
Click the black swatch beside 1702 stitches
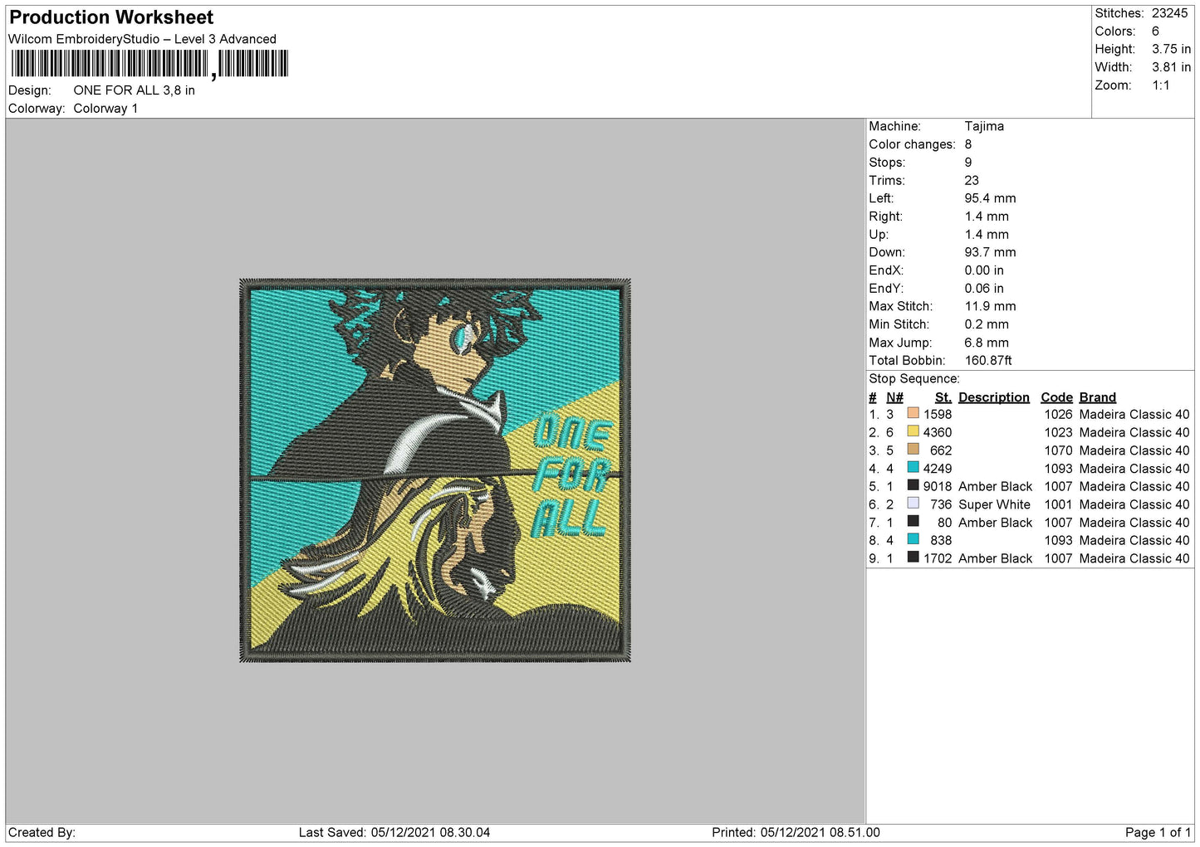coord(913,557)
